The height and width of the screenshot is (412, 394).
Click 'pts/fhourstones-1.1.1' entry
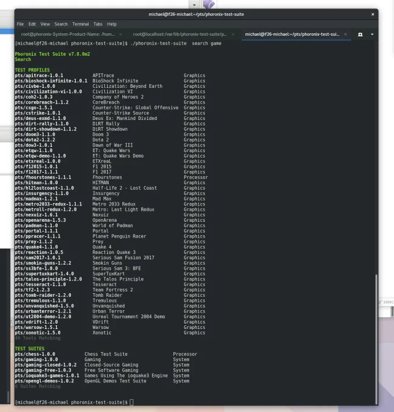point(43,177)
